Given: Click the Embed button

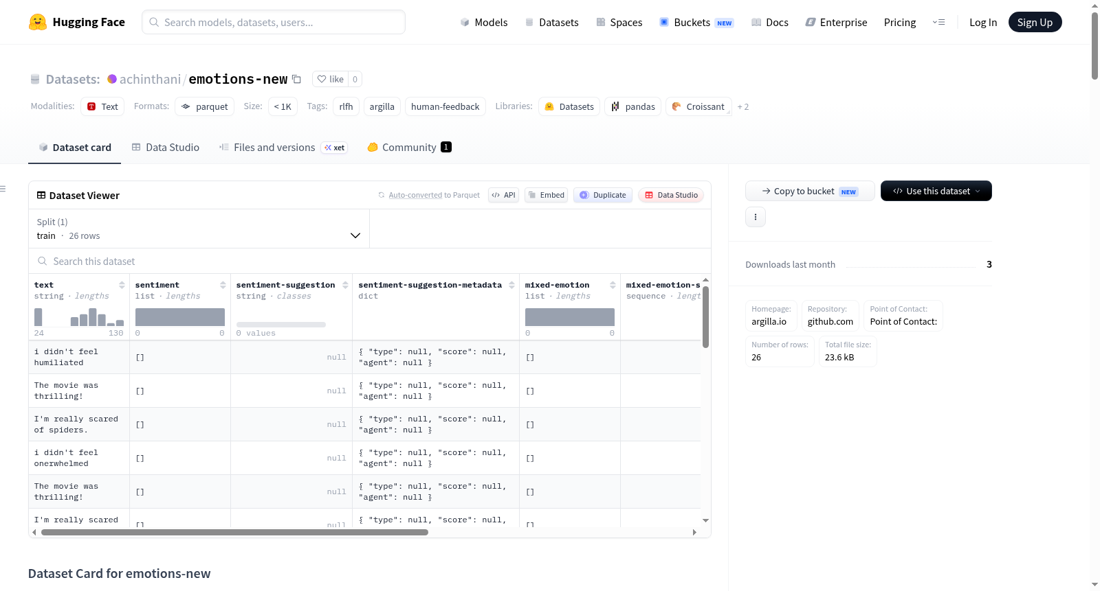Looking at the screenshot, I should coord(546,195).
